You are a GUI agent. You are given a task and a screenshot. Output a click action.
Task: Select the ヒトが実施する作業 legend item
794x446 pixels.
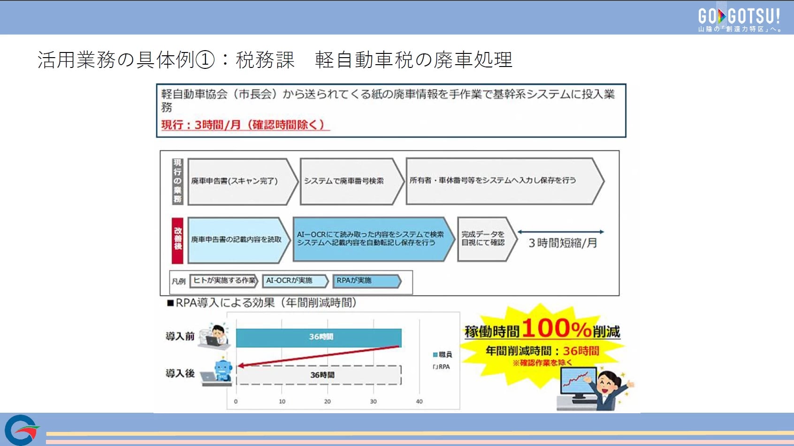224,281
